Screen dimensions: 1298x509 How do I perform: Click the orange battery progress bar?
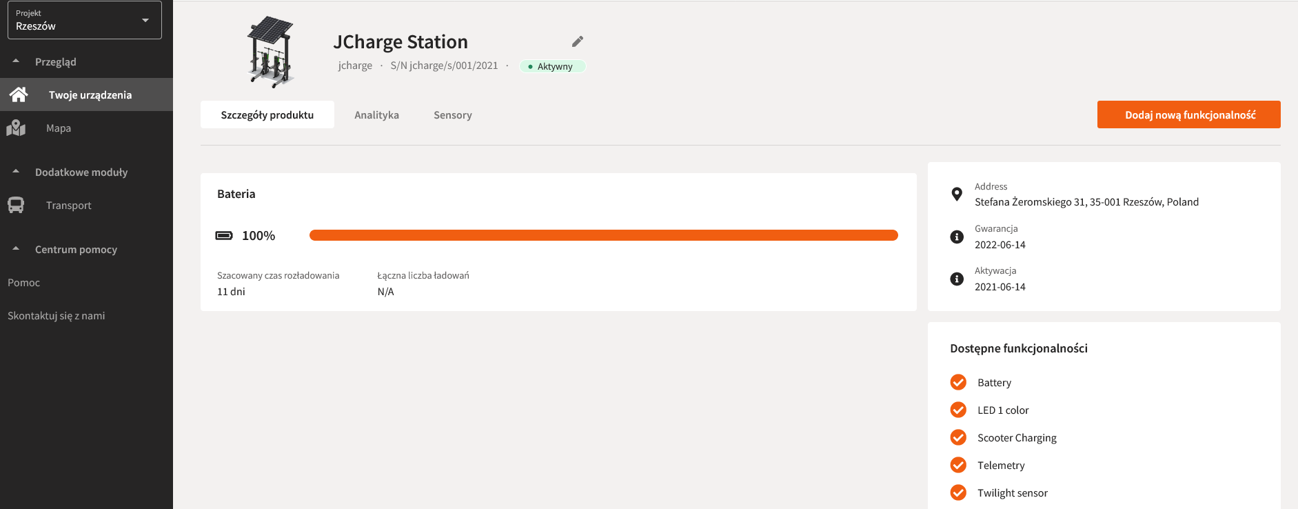click(x=604, y=235)
